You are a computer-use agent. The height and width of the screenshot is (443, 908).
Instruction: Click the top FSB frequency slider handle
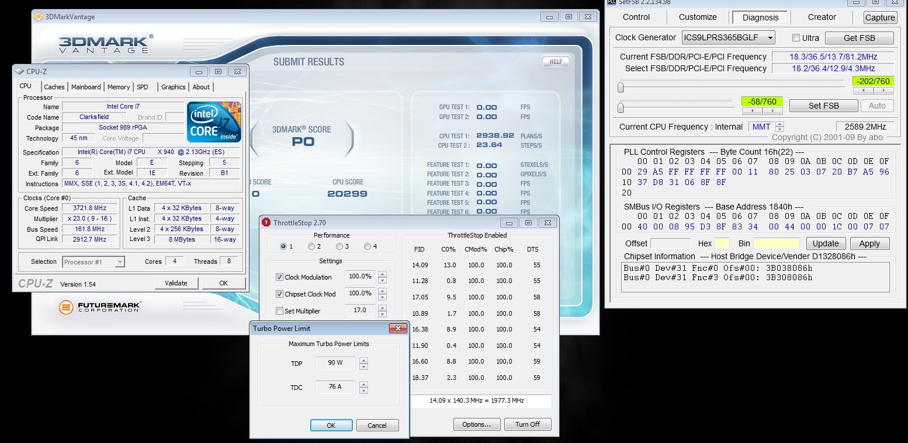click(621, 88)
